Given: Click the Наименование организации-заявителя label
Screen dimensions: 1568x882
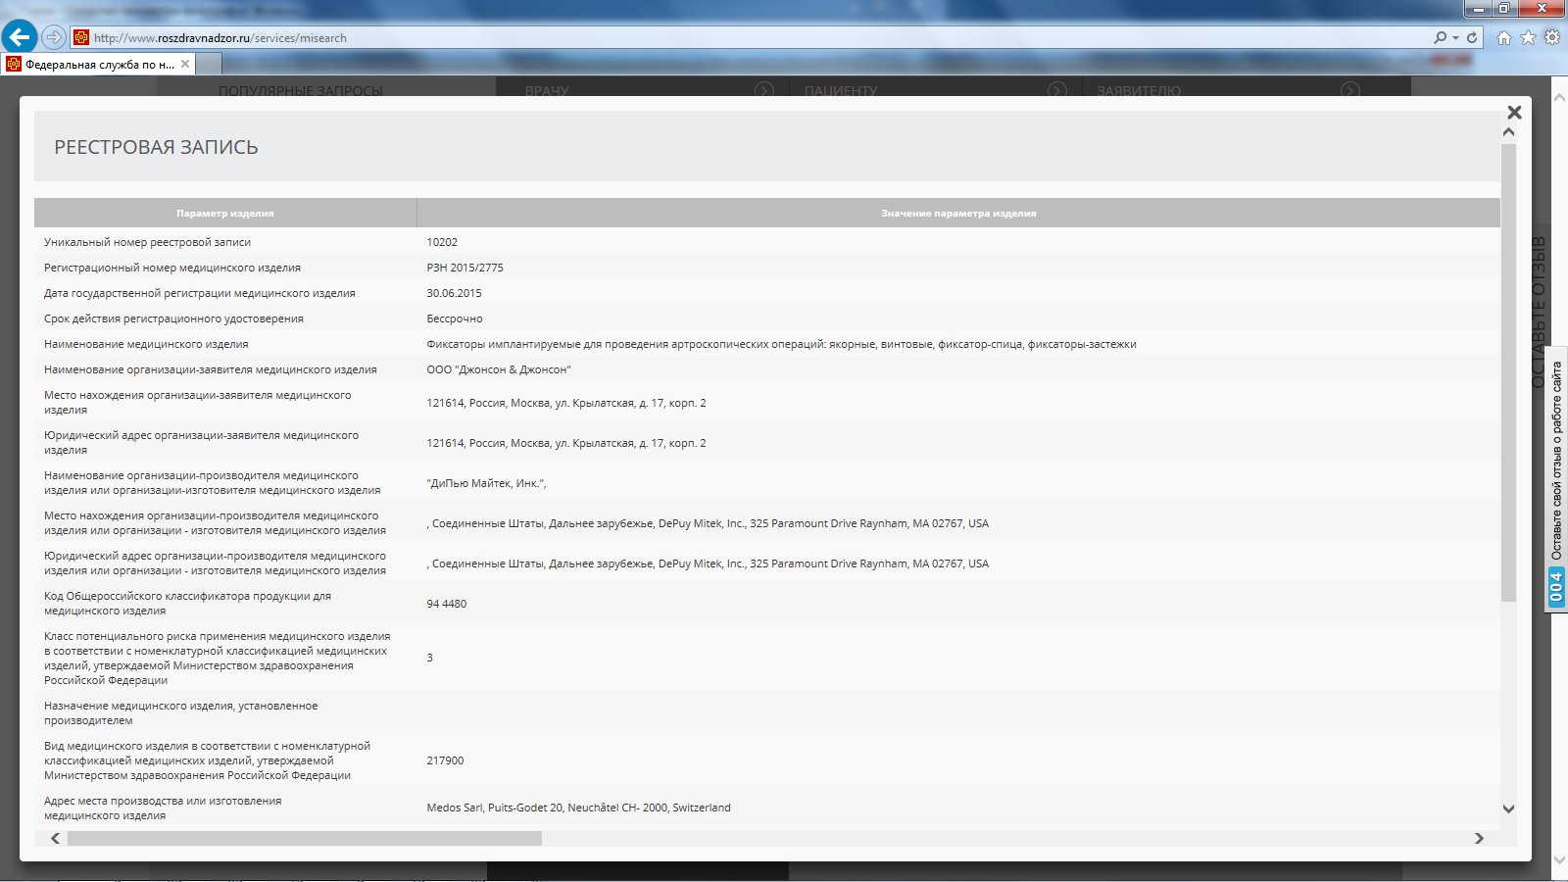Looking at the screenshot, I should (210, 369).
